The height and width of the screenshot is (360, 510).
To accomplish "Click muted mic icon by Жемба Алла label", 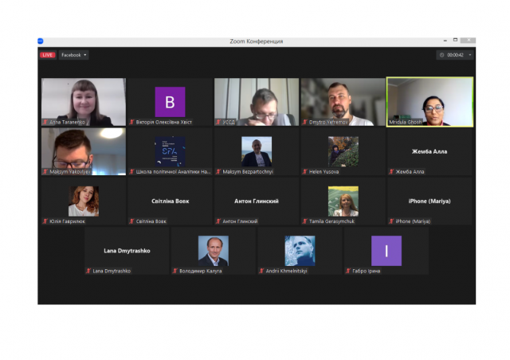I will (391, 171).
